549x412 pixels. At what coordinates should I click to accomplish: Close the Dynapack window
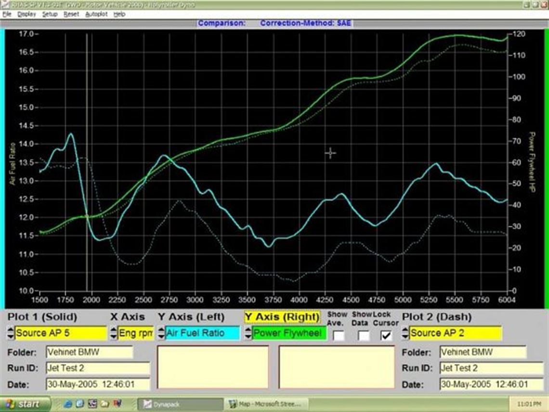point(545,4)
